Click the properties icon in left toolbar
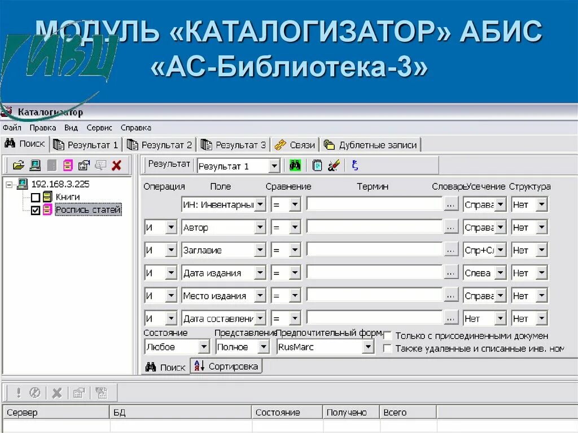Viewport: 578px width, 433px height. (84, 165)
